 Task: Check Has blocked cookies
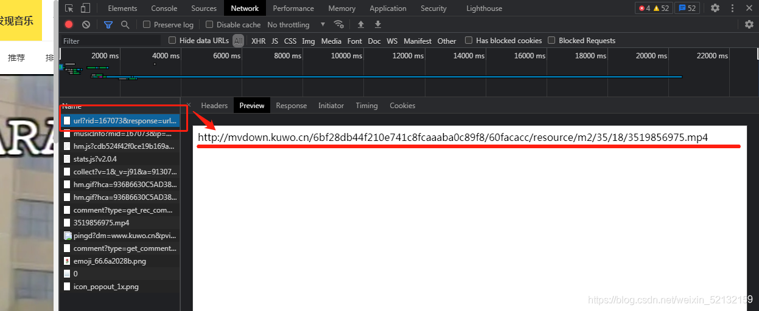pos(469,40)
